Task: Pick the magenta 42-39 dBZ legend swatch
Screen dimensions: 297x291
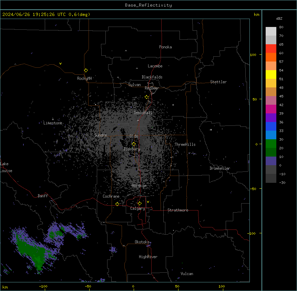Action: click(x=271, y=109)
